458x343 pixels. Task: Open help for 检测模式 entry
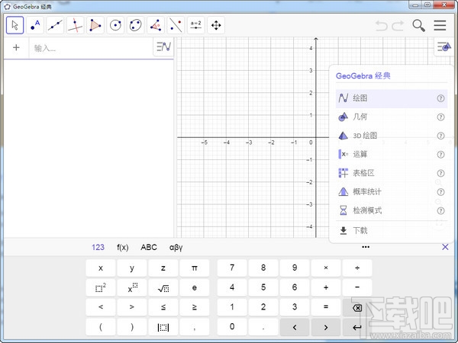tap(440, 210)
